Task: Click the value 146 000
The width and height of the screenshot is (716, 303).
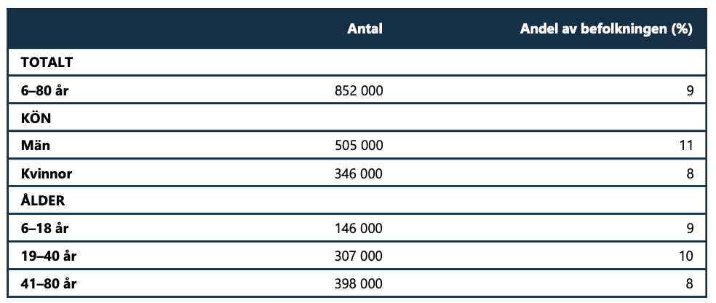Action: point(356,229)
